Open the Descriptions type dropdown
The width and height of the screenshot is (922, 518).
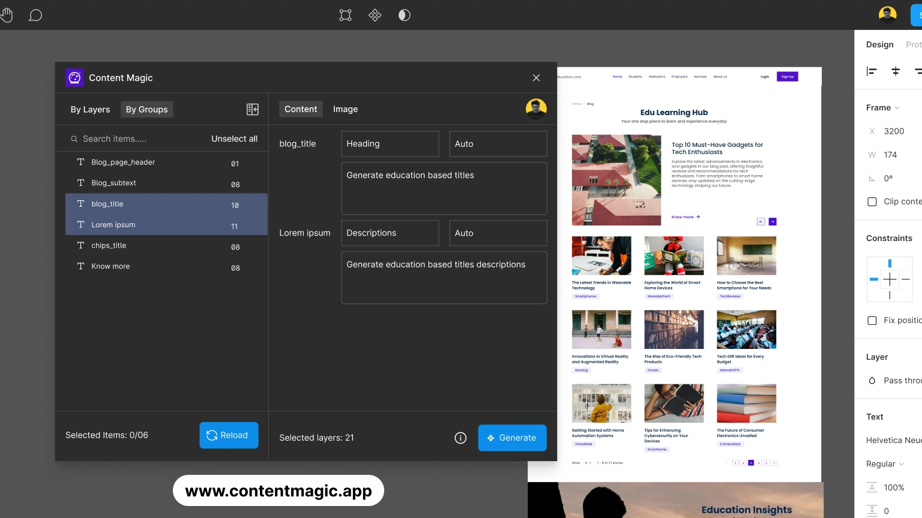pyautogui.click(x=390, y=233)
